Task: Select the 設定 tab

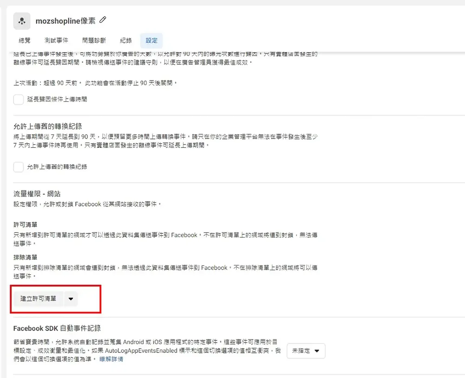Action: coord(152,40)
